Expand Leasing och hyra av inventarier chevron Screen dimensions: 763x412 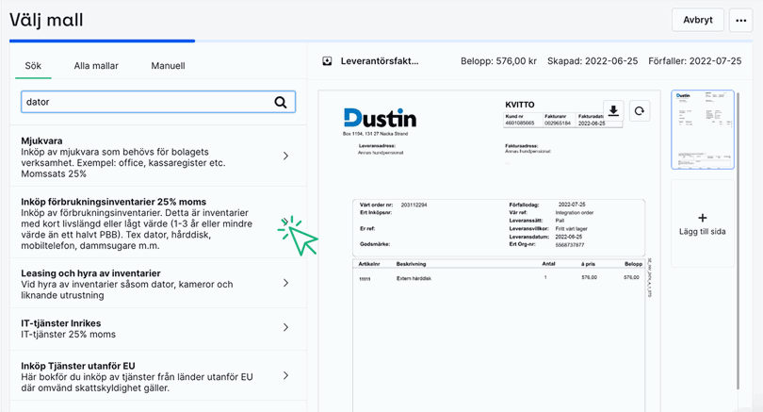[x=285, y=283]
